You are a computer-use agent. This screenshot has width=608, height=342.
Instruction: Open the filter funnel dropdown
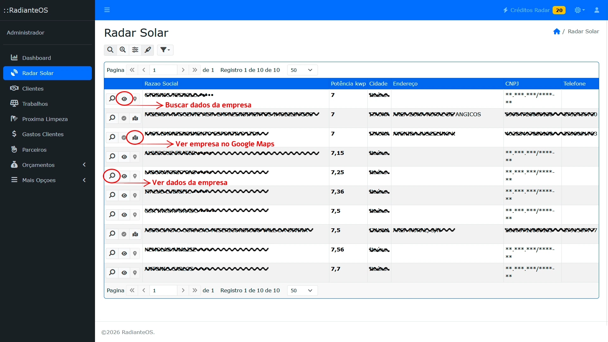pos(165,50)
